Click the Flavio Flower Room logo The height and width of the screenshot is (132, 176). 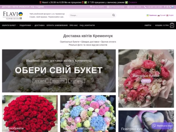13,15
